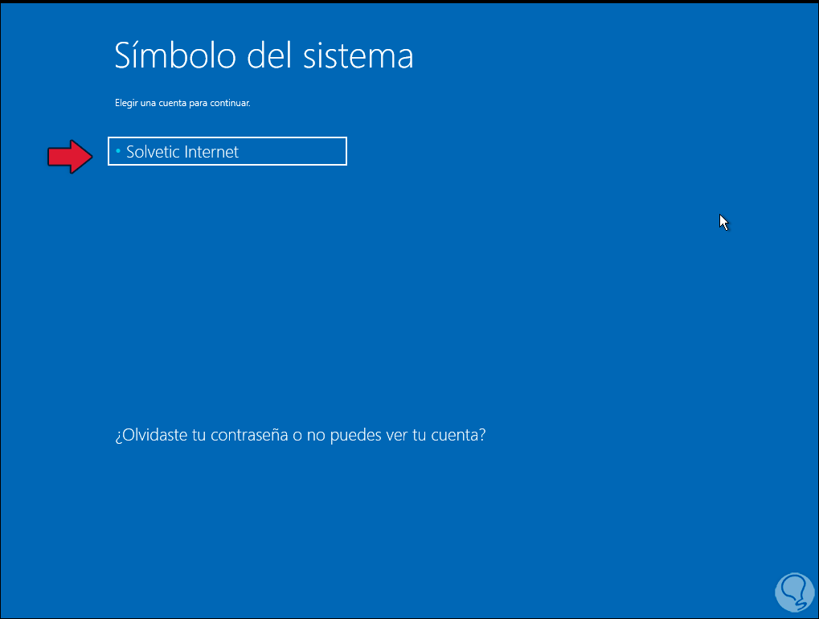
Task: Click the word "continuar" in the subtitle
Action: [x=233, y=103]
